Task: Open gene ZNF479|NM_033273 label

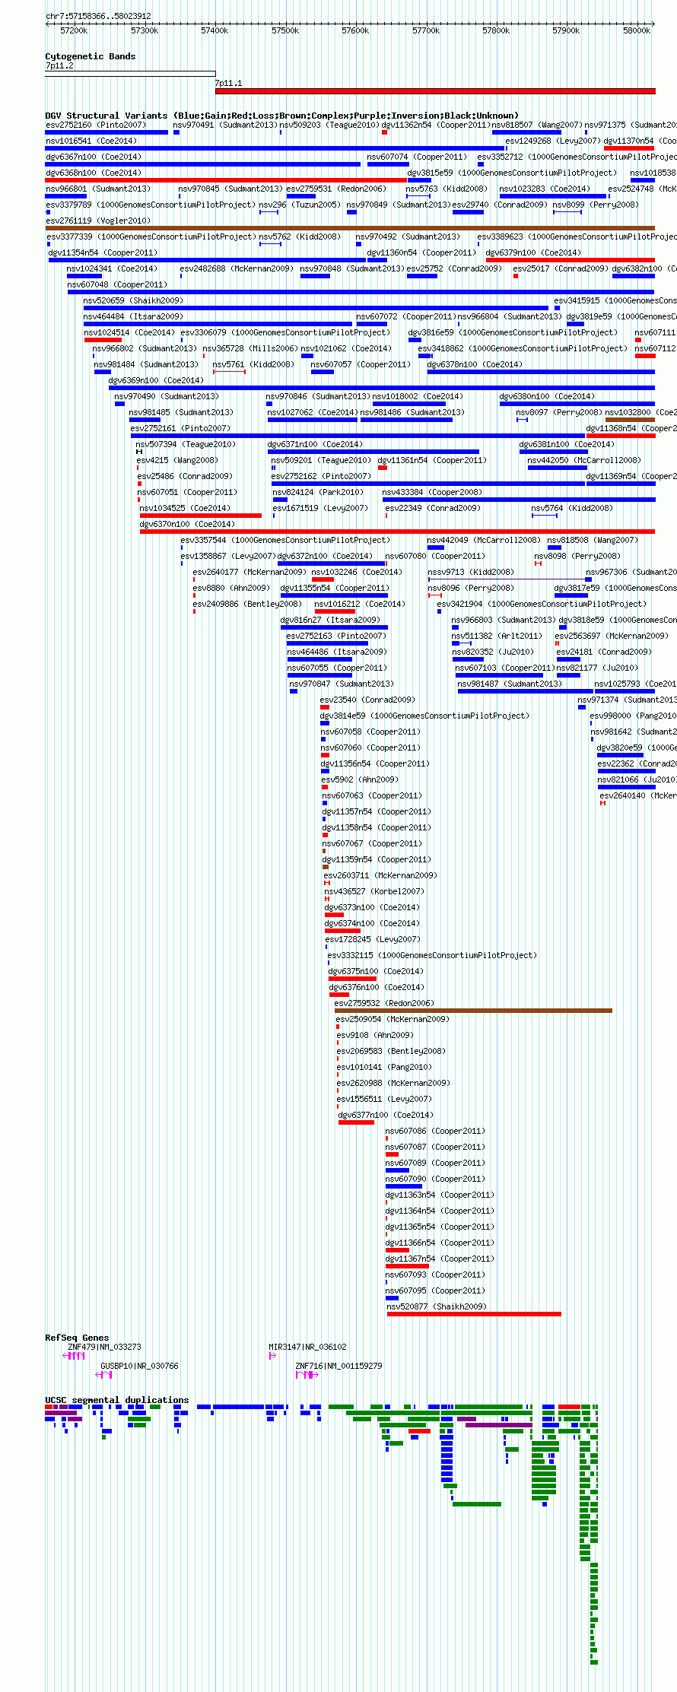Action: tap(104, 1347)
